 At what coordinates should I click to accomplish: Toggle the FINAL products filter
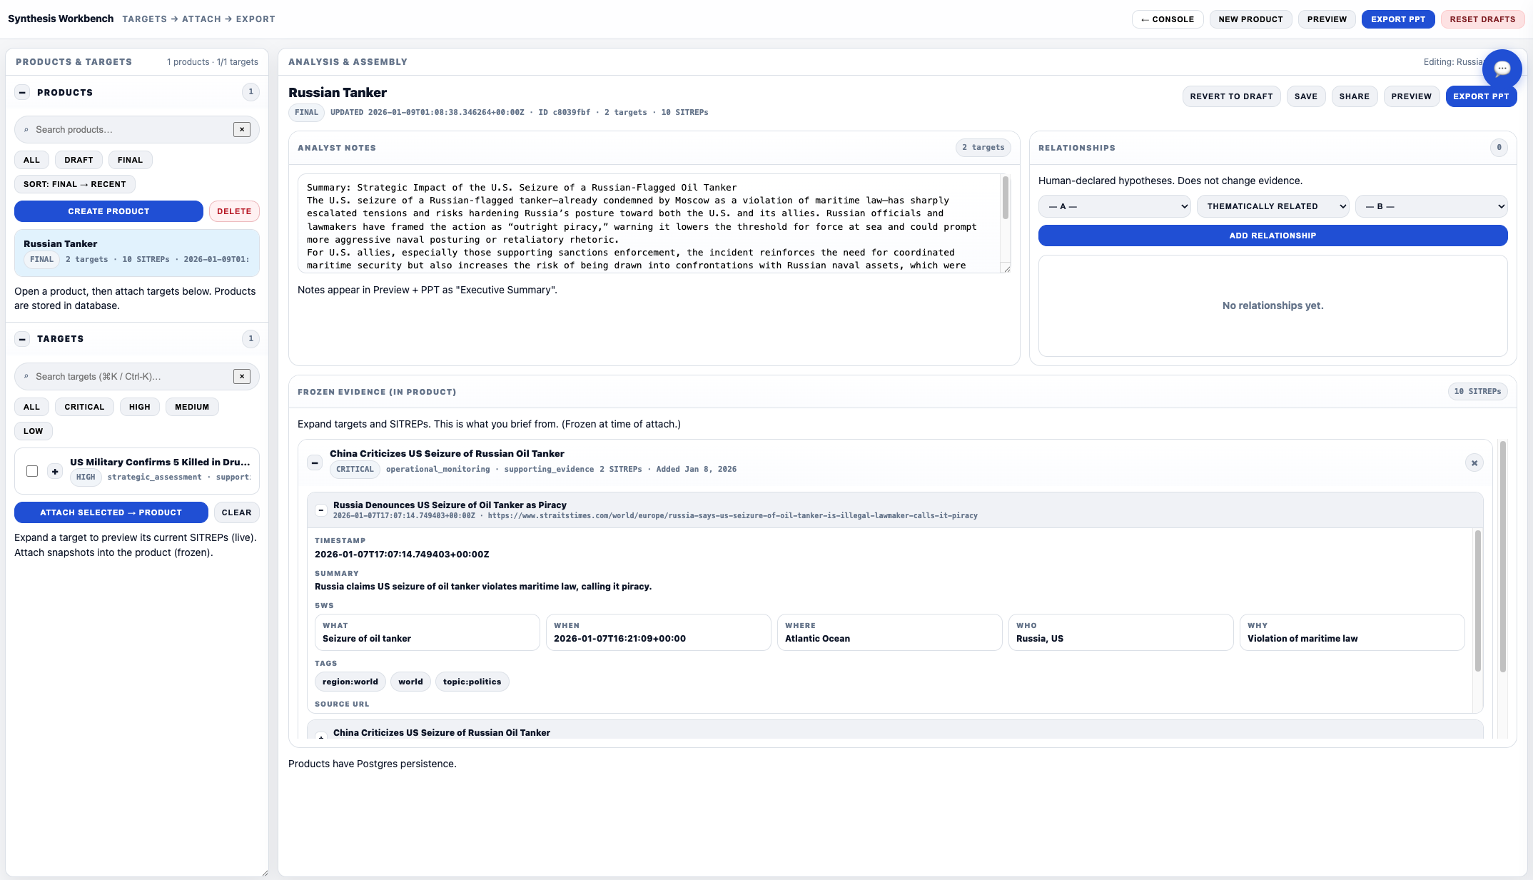130,159
